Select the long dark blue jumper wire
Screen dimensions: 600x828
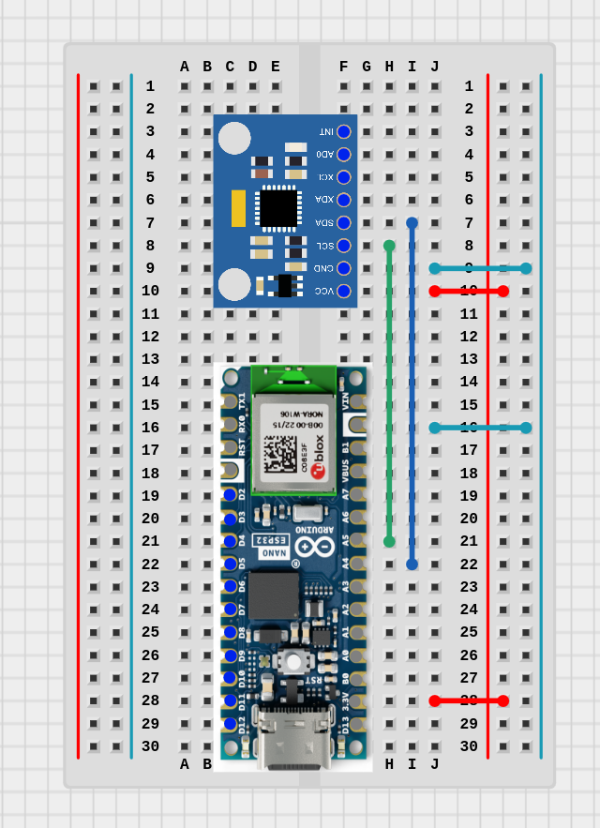click(x=412, y=394)
